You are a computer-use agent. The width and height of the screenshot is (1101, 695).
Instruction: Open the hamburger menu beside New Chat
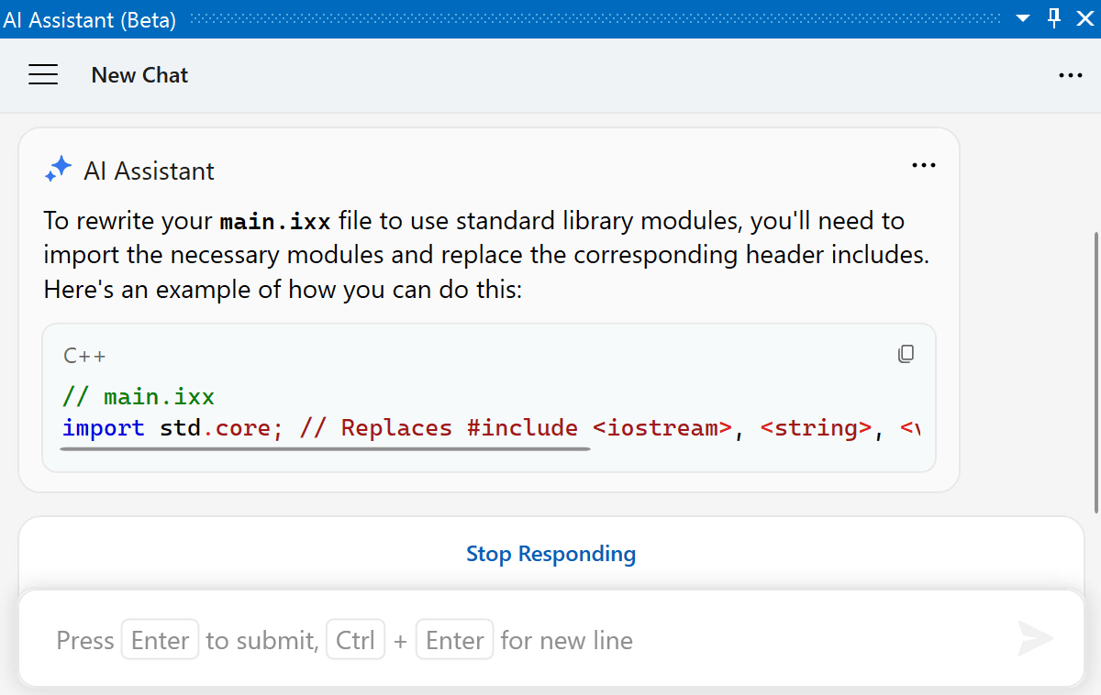coord(43,75)
